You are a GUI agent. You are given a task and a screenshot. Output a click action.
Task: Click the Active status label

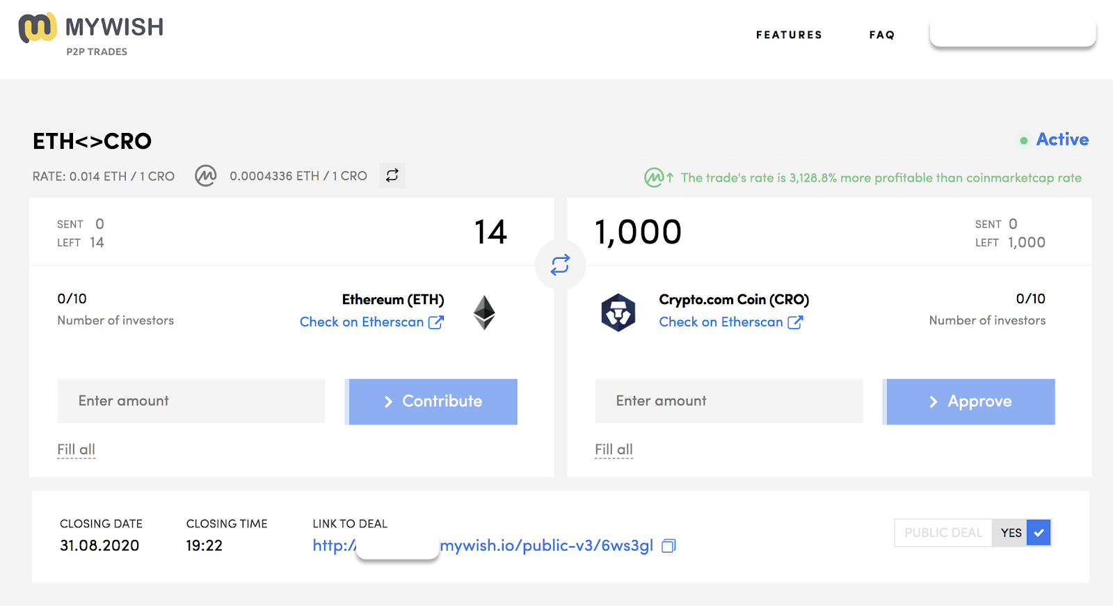[x=1062, y=139]
